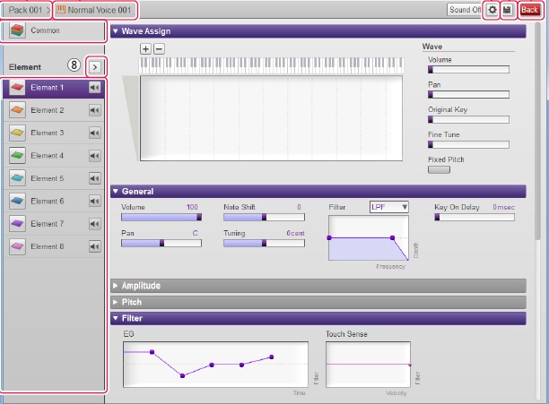Click the save disk icon

(x=507, y=10)
